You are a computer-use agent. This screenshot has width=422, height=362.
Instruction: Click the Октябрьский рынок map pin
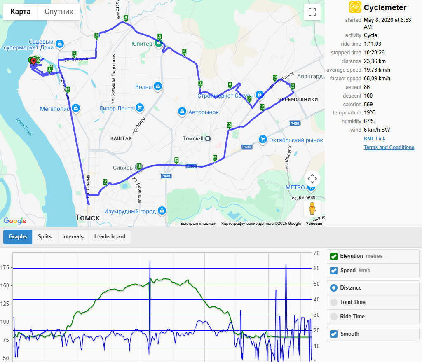263,140
